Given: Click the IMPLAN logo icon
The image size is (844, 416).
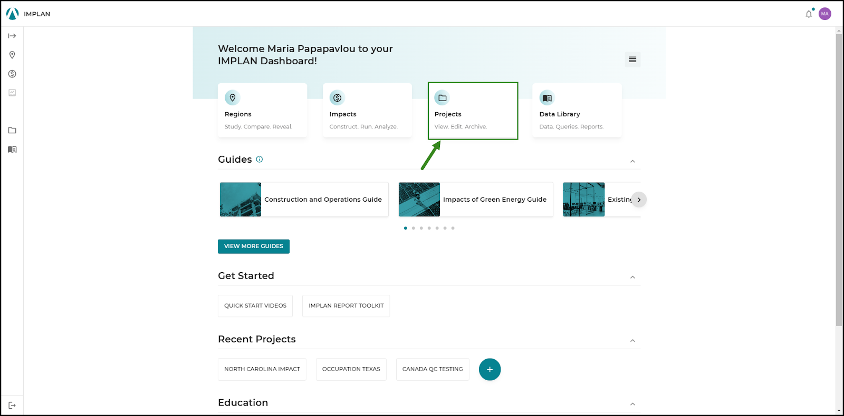Looking at the screenshot, I should [x=12, y=14].
